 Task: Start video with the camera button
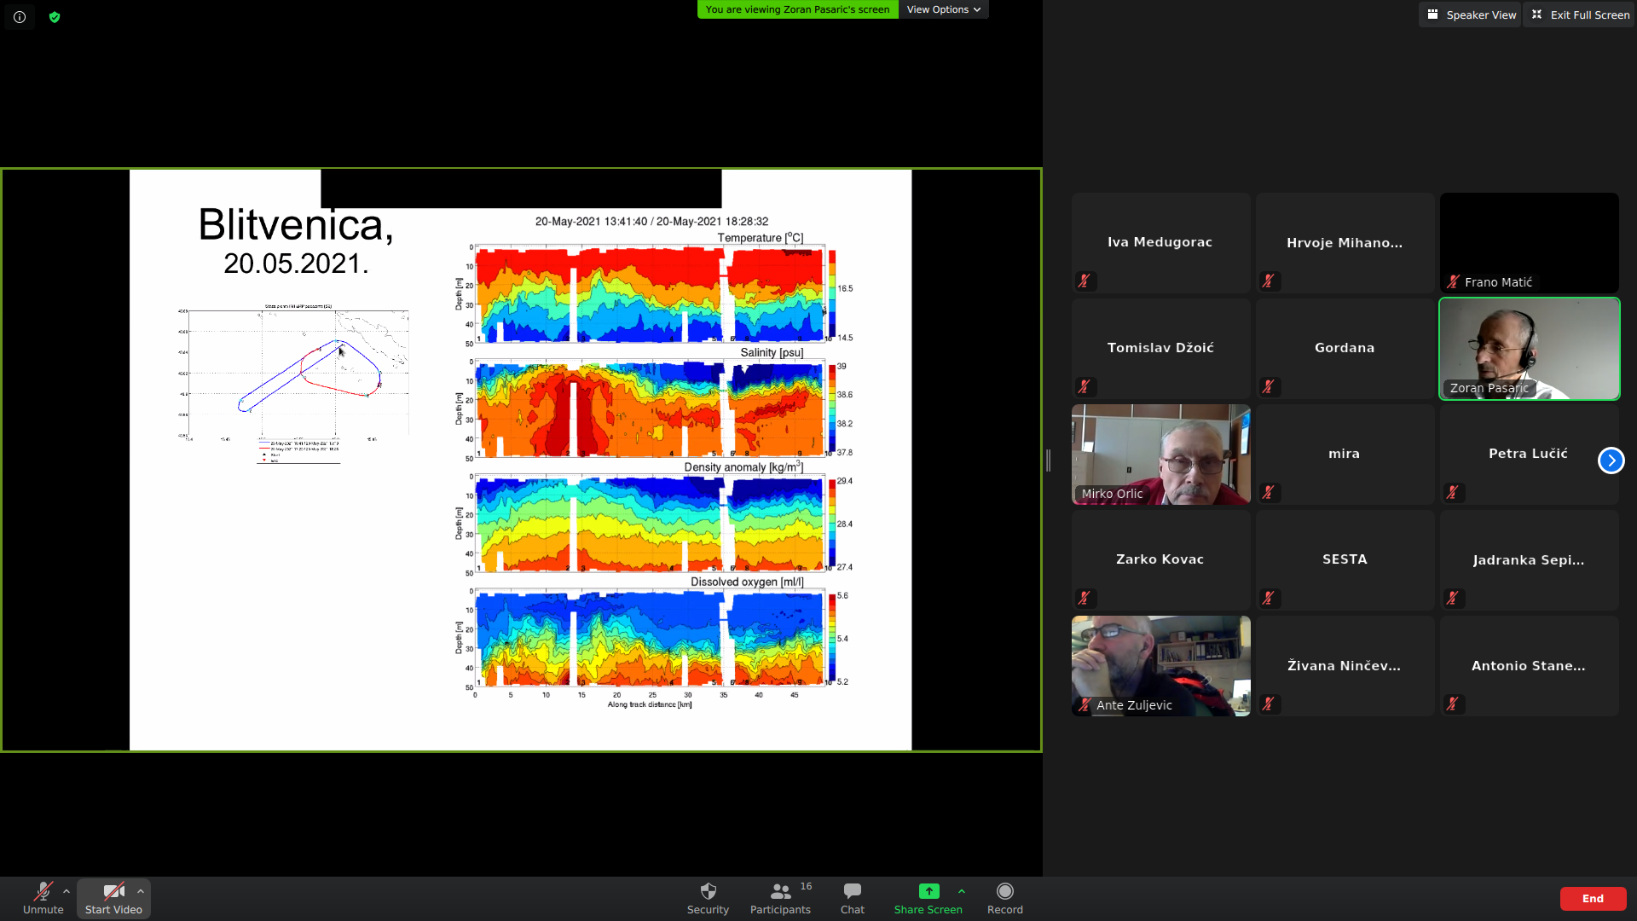click(113, 899)
